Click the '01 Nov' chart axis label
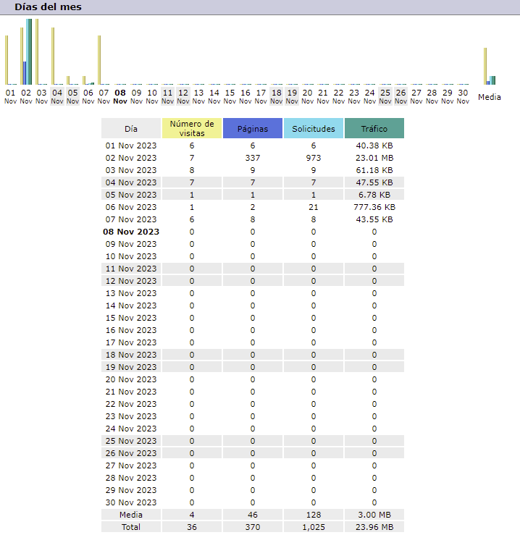 point(10,96)
